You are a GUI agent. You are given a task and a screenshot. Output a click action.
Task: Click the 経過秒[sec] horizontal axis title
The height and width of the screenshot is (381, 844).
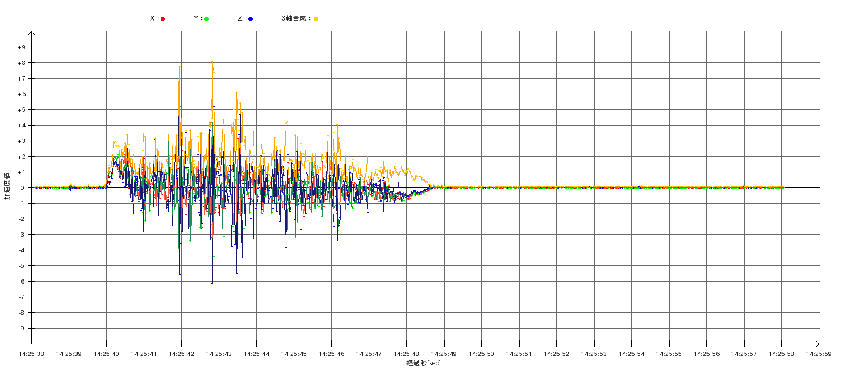[423, 364]
